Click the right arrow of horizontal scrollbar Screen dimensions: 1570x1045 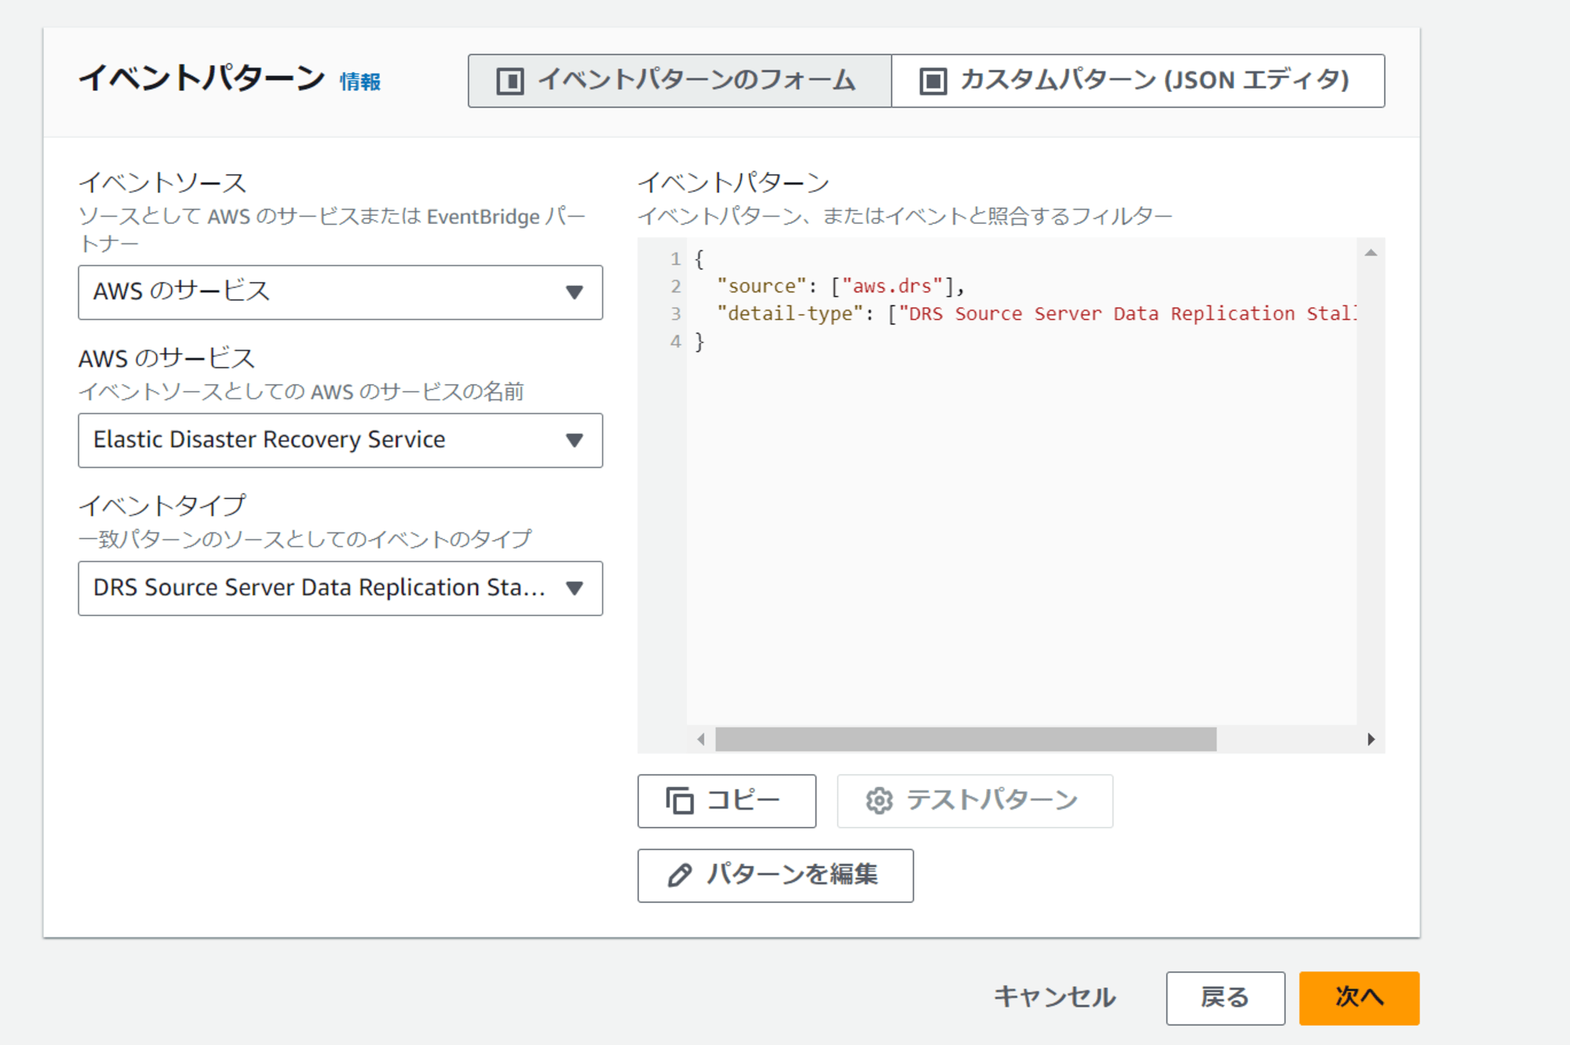tap(1371, 739)
